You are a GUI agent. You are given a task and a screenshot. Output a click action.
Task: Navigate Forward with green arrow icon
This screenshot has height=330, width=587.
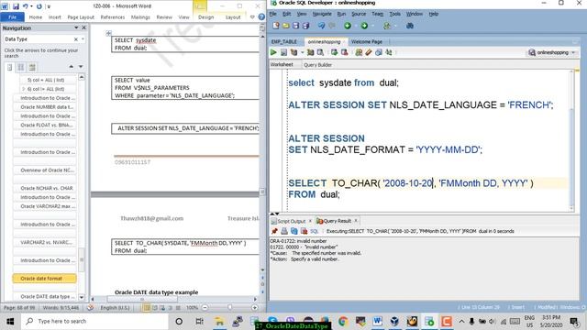tap(364, 26)
